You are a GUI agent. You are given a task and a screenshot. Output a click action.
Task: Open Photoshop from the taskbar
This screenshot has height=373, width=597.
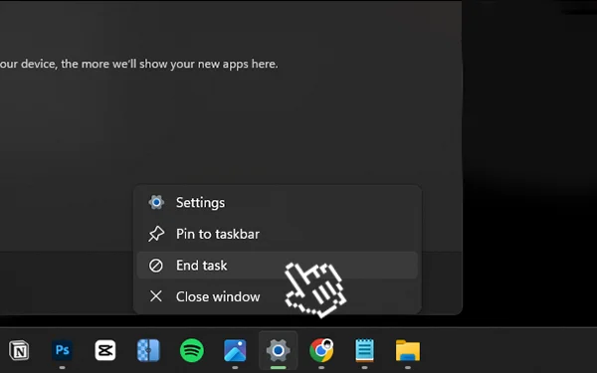click(63, 350)
